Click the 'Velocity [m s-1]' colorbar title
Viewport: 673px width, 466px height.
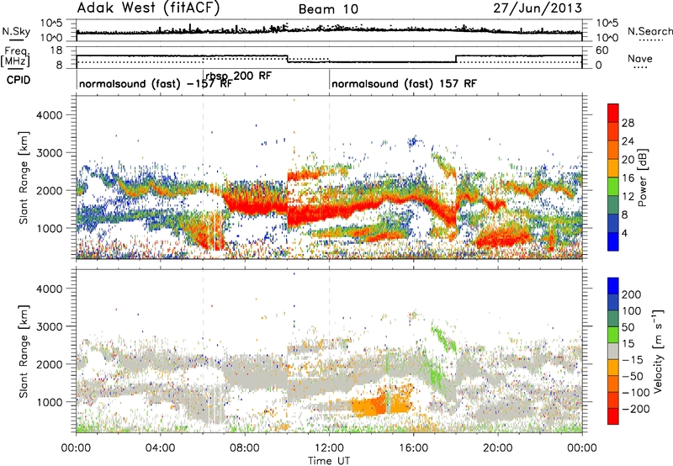(658, 351)
